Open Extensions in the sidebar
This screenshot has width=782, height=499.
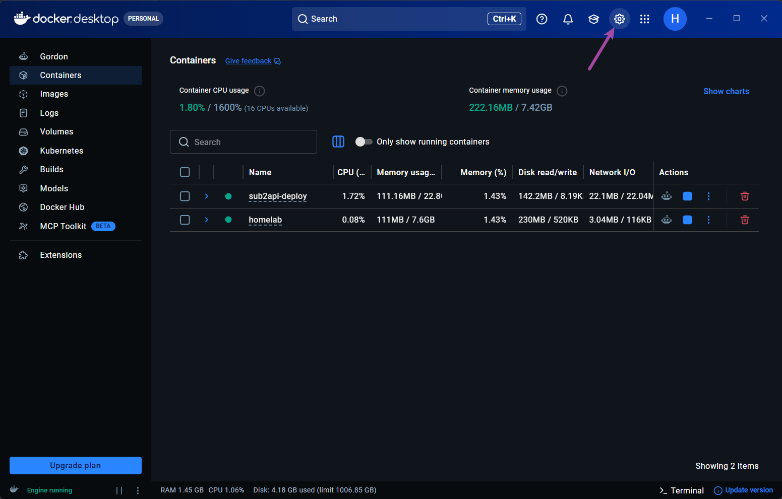[x=76, y=255]
